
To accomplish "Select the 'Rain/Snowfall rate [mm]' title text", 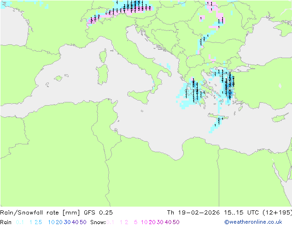I will 40,213.
